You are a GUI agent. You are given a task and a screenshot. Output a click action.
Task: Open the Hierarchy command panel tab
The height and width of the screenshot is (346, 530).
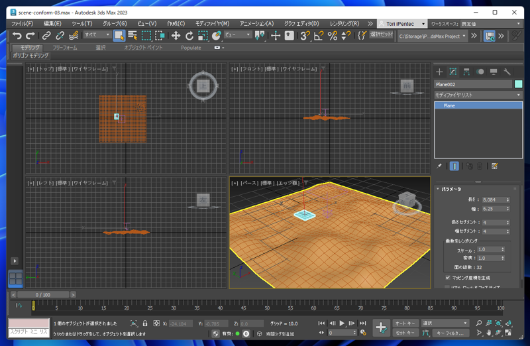[466, 72]
